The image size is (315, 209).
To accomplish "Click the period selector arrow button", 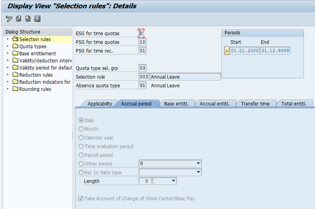I will pos(227,51).
